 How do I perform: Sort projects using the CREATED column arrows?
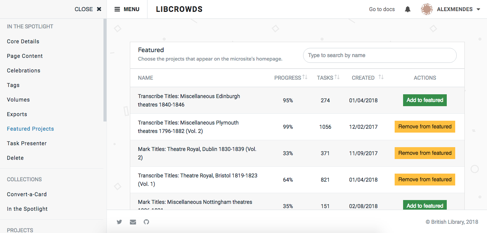coord(381,77)
